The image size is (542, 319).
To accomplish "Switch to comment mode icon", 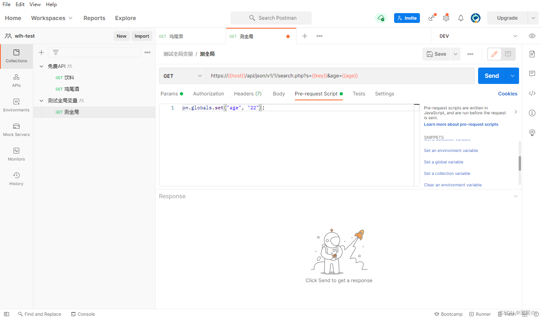I will coord(508,54).
